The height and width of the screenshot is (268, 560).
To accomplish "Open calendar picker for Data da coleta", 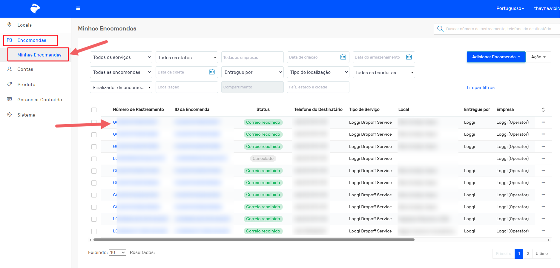I will pos(211,72).
